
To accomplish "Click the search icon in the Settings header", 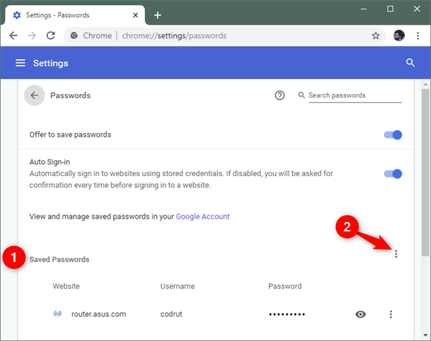I will click(410, 63).
